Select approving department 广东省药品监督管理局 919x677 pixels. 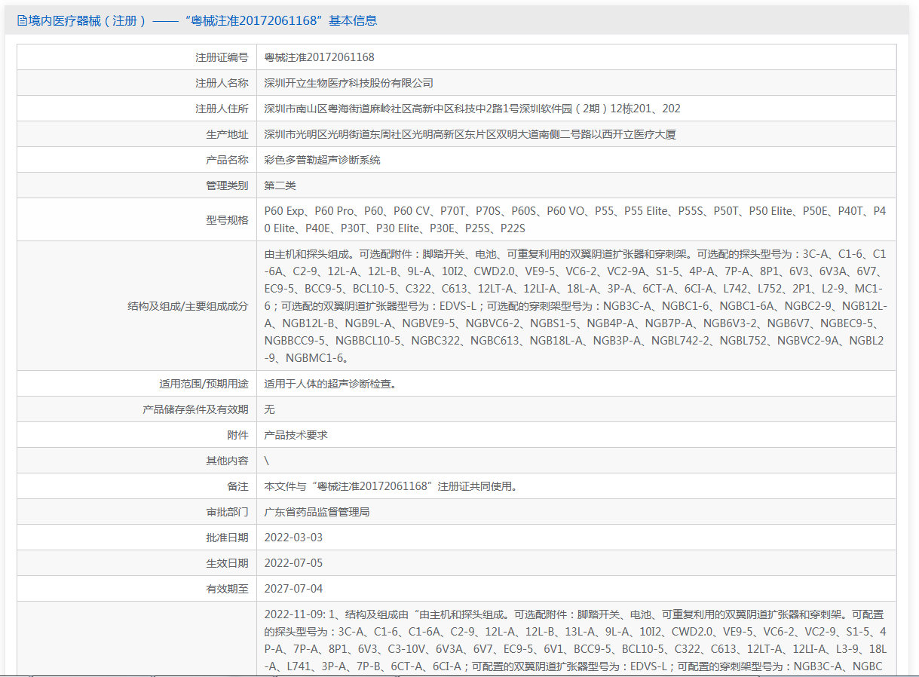click(317, 512)
